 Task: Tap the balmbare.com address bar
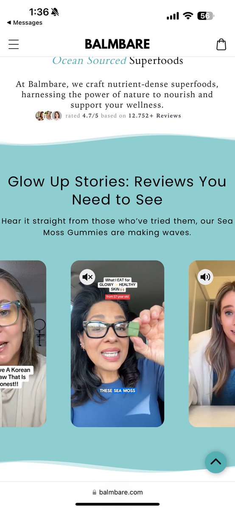(x=117, y=492)
